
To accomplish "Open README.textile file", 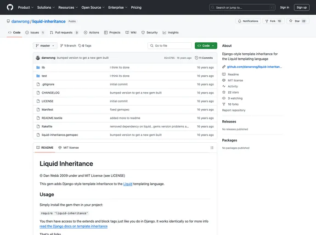I will (52, 118).
